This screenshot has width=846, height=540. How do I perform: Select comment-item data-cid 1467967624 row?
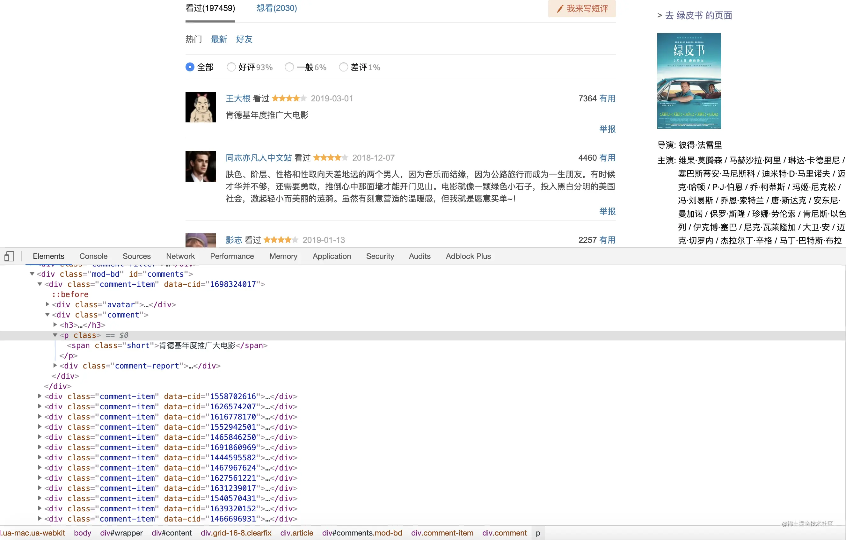click(171, 468)
